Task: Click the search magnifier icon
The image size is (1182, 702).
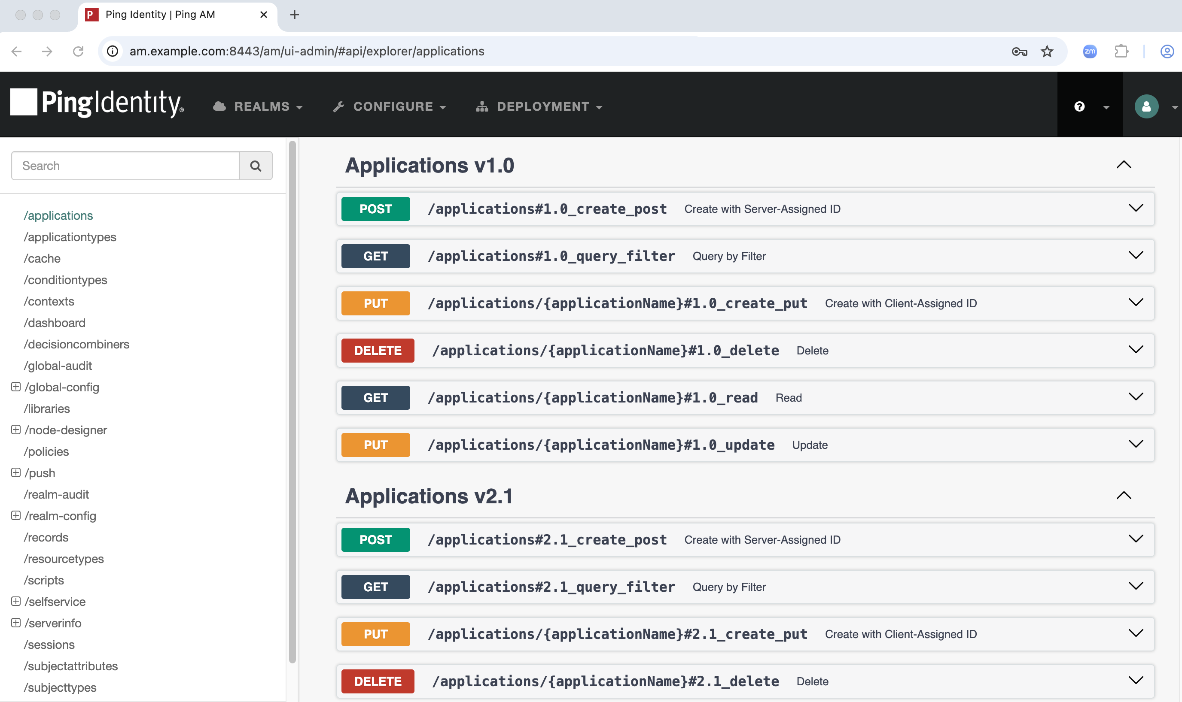Action: tap(256, 166)
